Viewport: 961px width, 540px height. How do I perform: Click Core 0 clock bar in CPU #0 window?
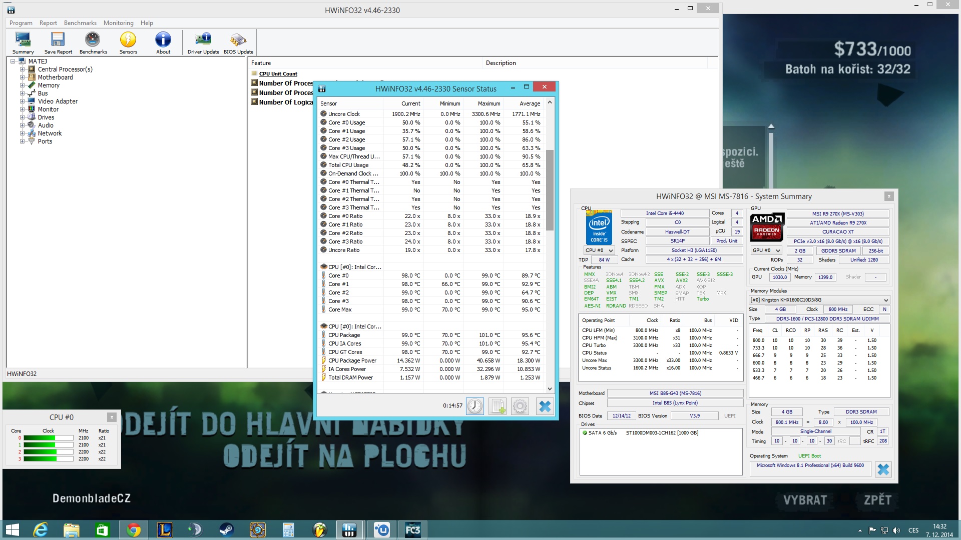48,438
